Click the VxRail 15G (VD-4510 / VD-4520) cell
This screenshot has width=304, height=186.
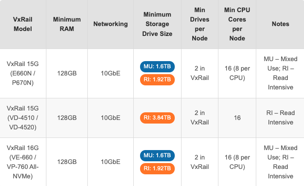[22, 118]
